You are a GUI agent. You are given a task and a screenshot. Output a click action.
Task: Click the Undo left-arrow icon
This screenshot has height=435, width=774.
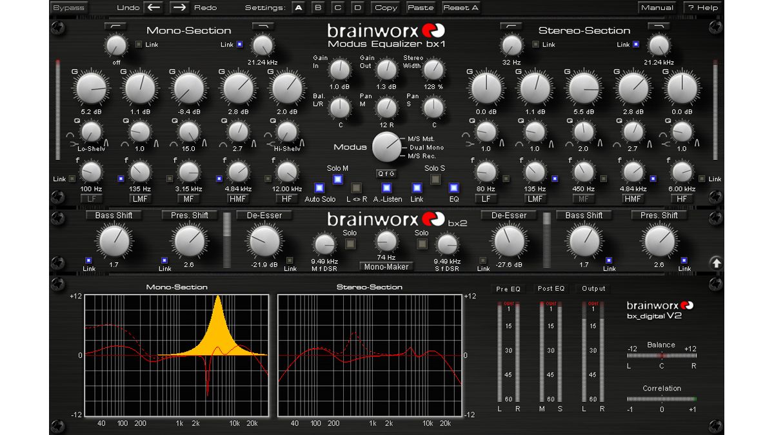[x=154, y=7]
